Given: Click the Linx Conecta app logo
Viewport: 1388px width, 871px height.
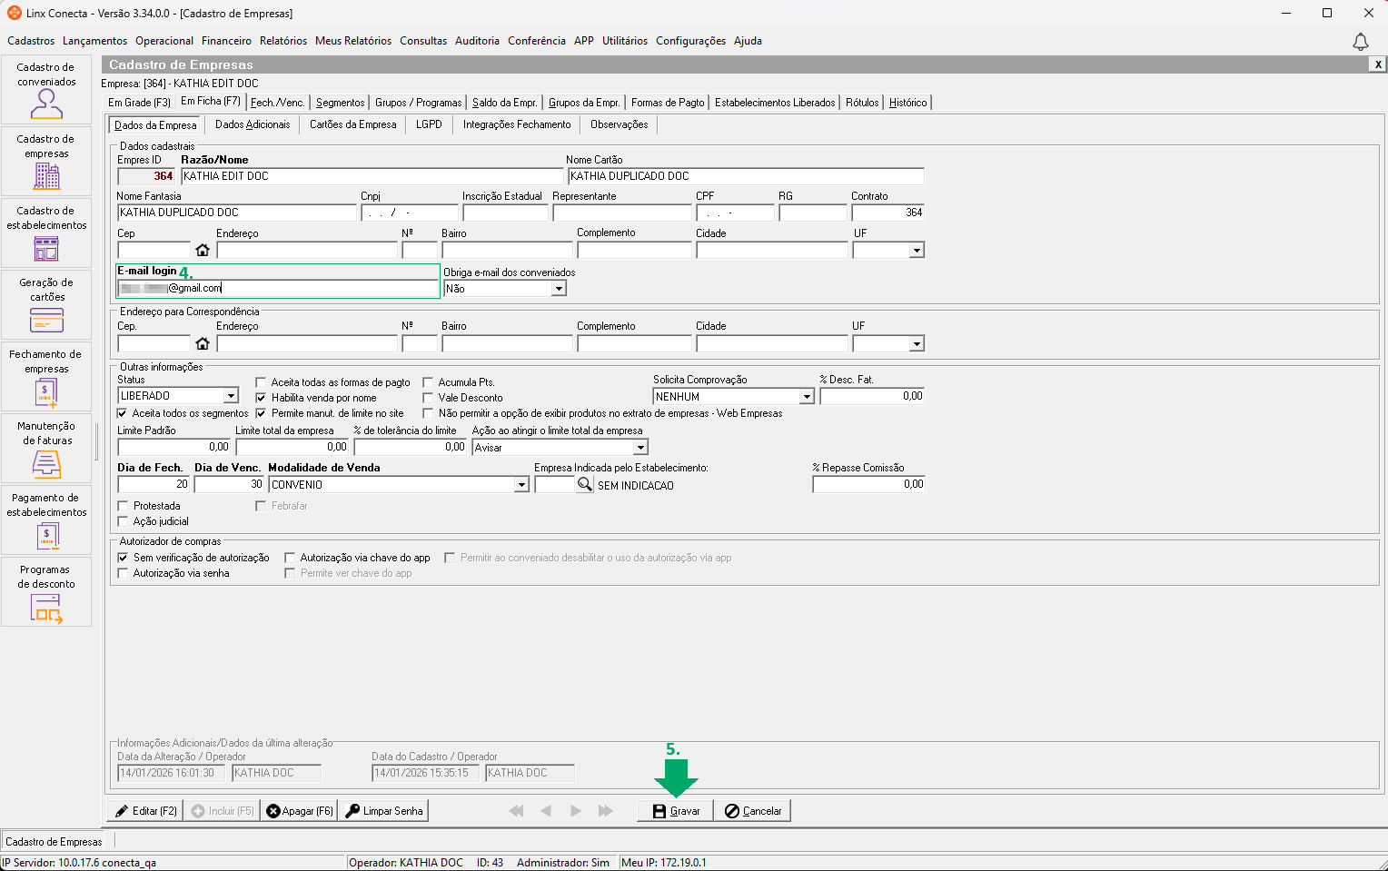Looking at the screenshot, I should pos(14,13).
